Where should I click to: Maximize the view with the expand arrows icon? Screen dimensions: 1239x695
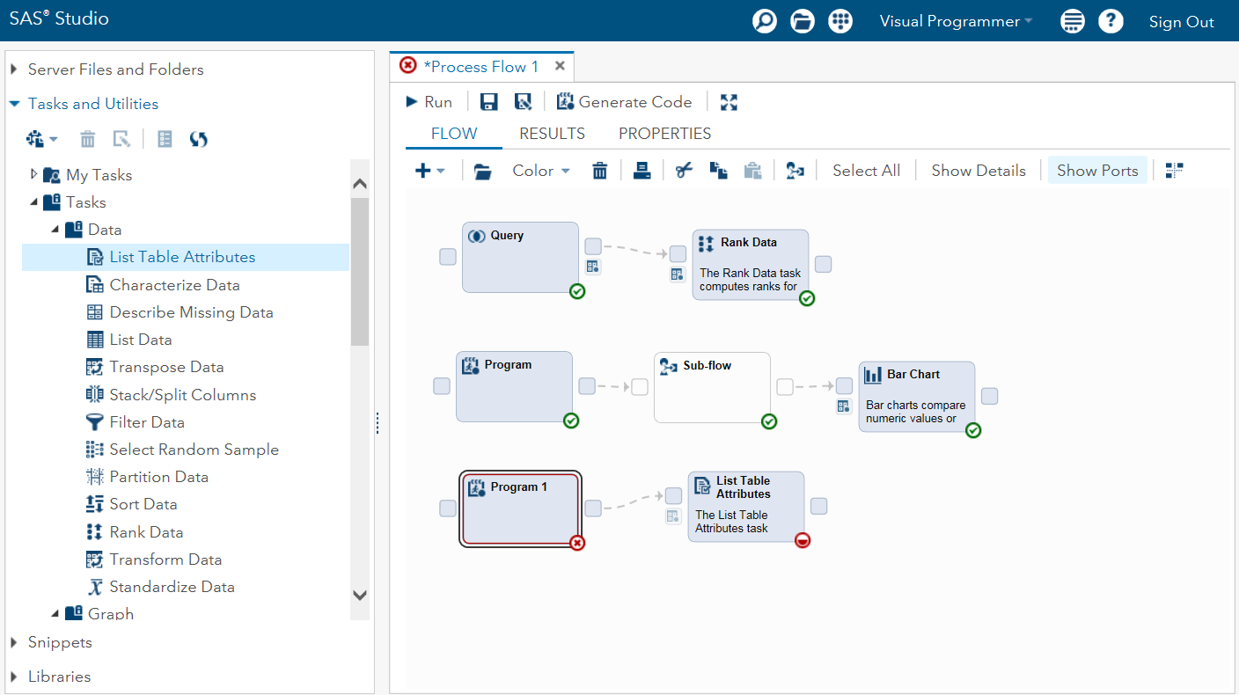(x=729, y=102)
